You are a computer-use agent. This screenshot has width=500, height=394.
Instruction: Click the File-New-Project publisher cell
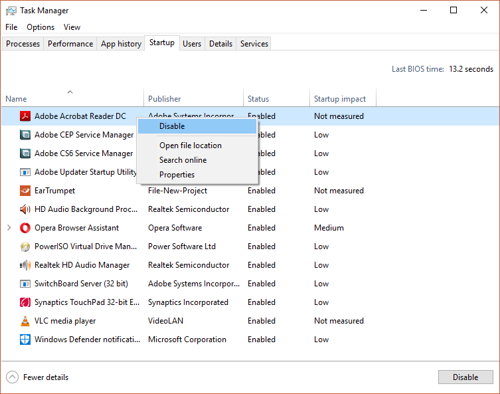(x=177, y=191)
